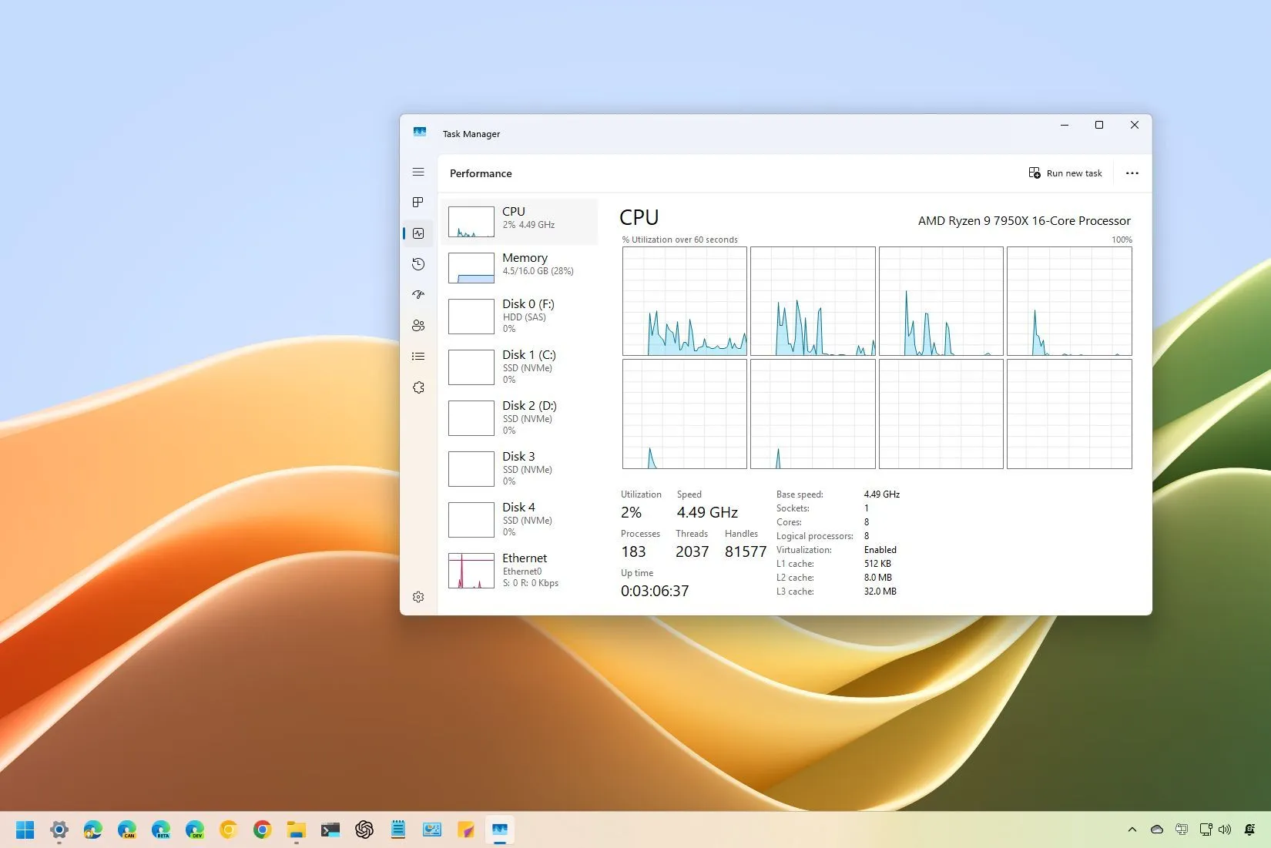Open the Task Manager hamburger navigation menu

(418, 172)
